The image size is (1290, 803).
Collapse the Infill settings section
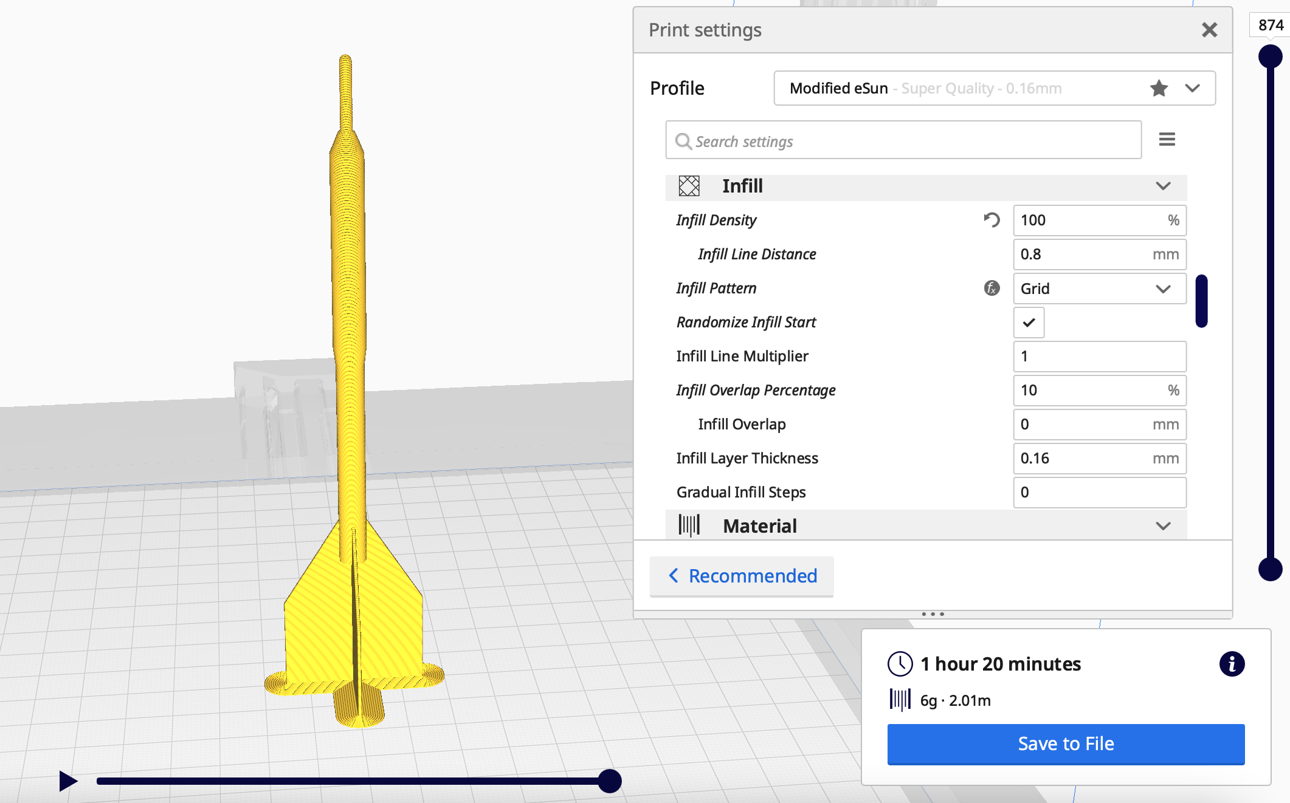tap(1162, 186)
